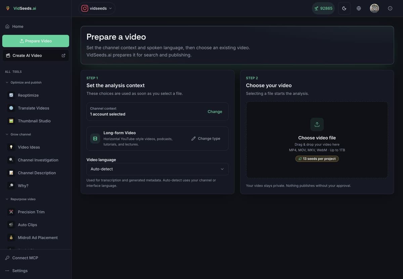Open the Home page
Viewport: 403px width, 279px height.
36,26
